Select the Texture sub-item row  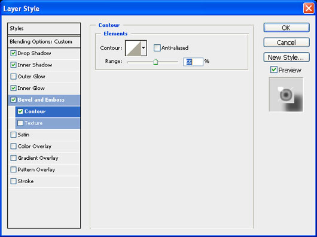pyautogui.click(x=48, y=123)
